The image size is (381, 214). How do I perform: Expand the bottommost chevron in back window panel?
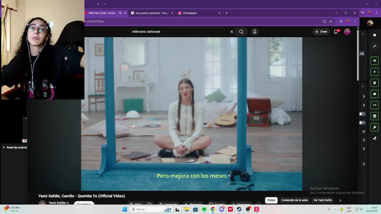[364, 164]
